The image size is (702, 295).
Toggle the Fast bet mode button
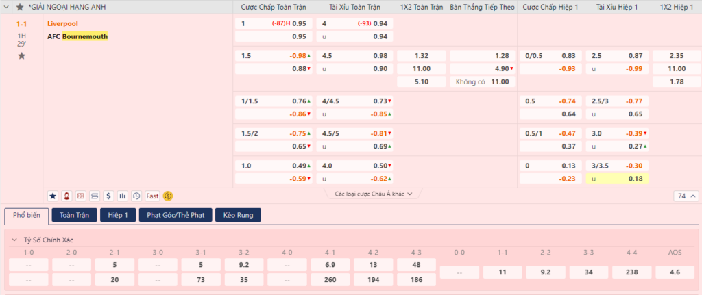coord(152,196)
